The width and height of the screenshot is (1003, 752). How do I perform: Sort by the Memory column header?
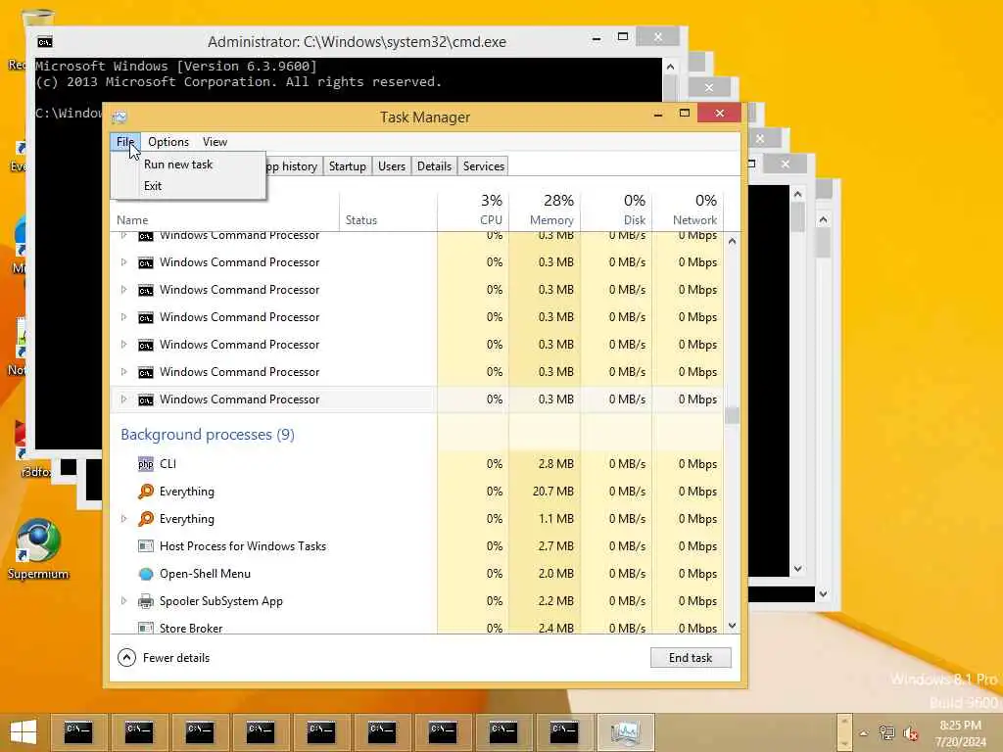click(x=545, y=211)
